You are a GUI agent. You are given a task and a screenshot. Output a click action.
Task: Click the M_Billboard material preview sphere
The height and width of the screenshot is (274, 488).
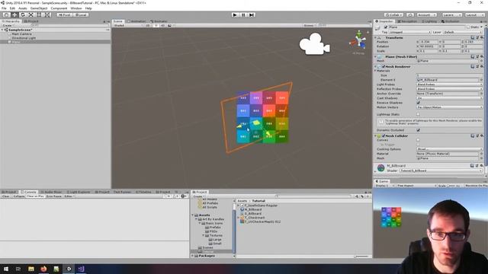point(381,168)
